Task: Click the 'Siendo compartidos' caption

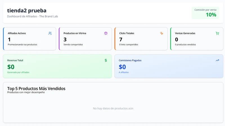Action: 73,45
